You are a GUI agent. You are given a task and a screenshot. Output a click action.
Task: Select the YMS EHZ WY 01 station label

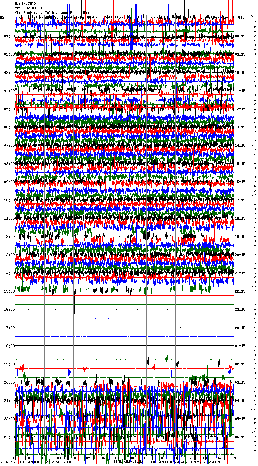[29, 8]
